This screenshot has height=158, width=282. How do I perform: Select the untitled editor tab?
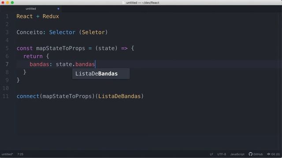(x=31, y=9)
